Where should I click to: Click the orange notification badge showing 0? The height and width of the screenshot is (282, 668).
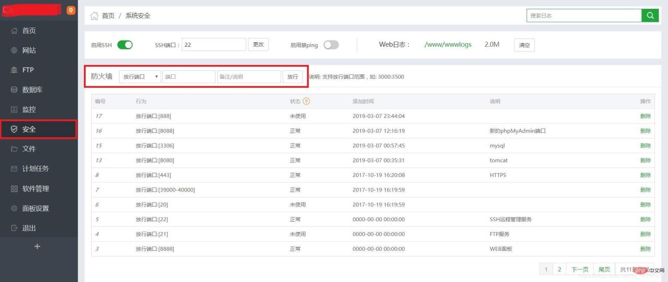tap(71, 10)
